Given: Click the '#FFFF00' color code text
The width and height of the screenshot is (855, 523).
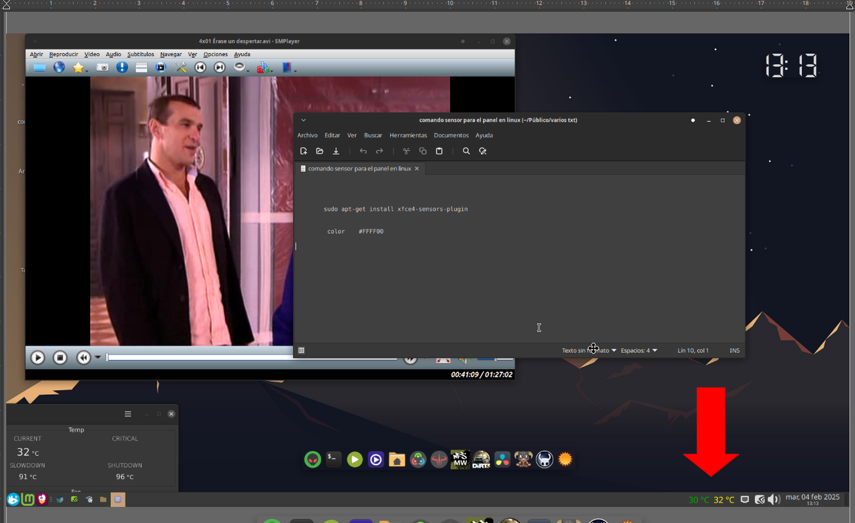Looking at the screenshot, I should pos(371,231).
